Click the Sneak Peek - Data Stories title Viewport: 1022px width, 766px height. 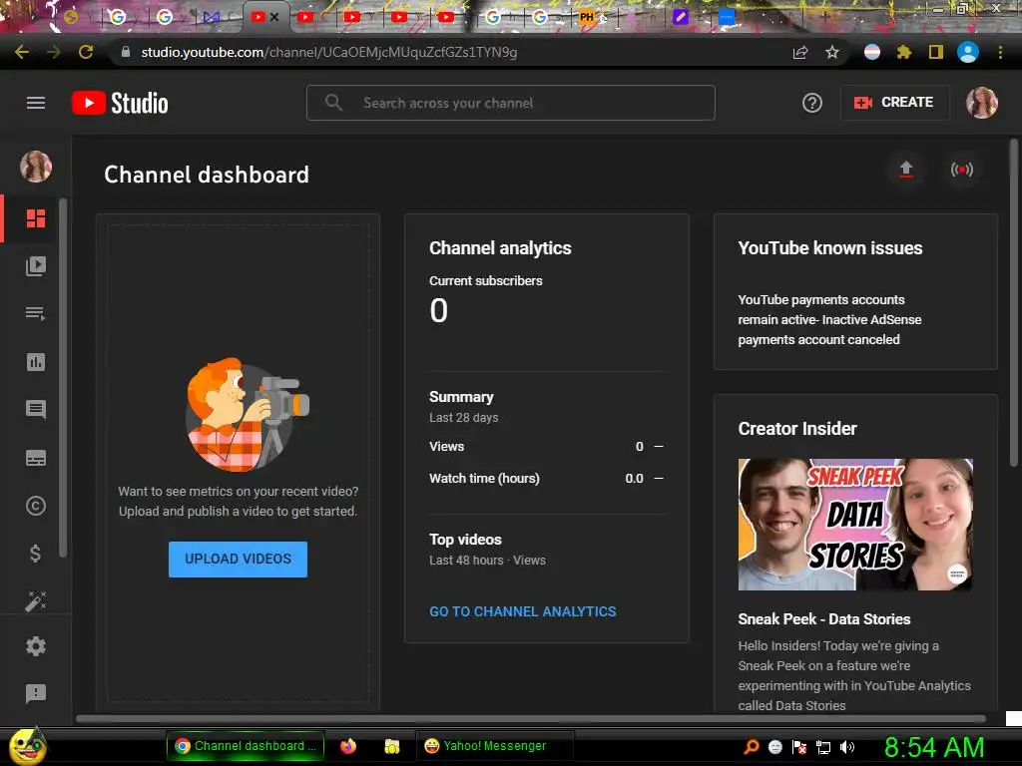coord(823,619)
